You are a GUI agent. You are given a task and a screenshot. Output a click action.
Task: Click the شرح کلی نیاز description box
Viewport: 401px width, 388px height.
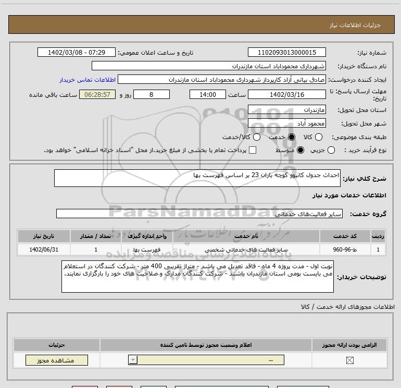197,178
